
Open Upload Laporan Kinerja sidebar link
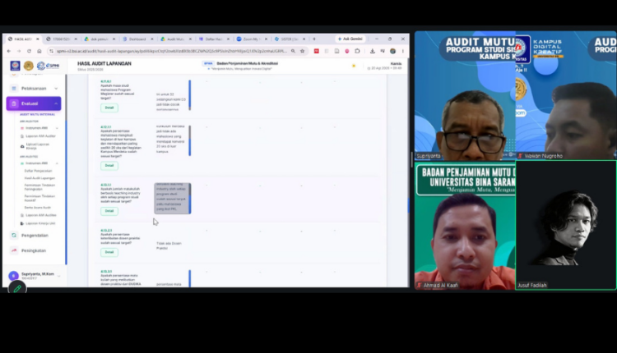pos(37,146)
